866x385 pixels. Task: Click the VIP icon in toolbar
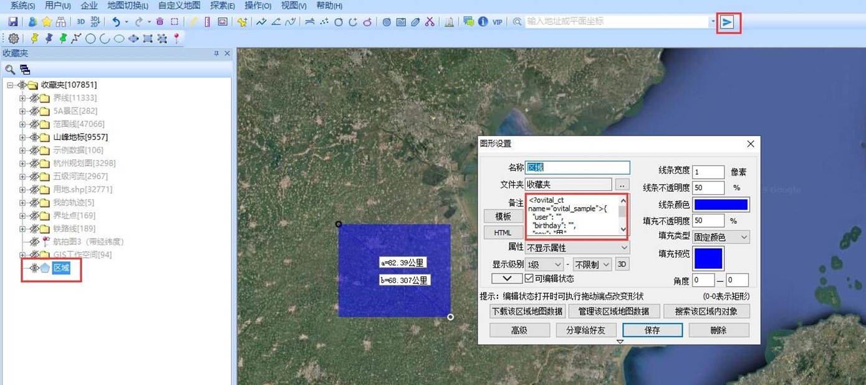point(497,22)
